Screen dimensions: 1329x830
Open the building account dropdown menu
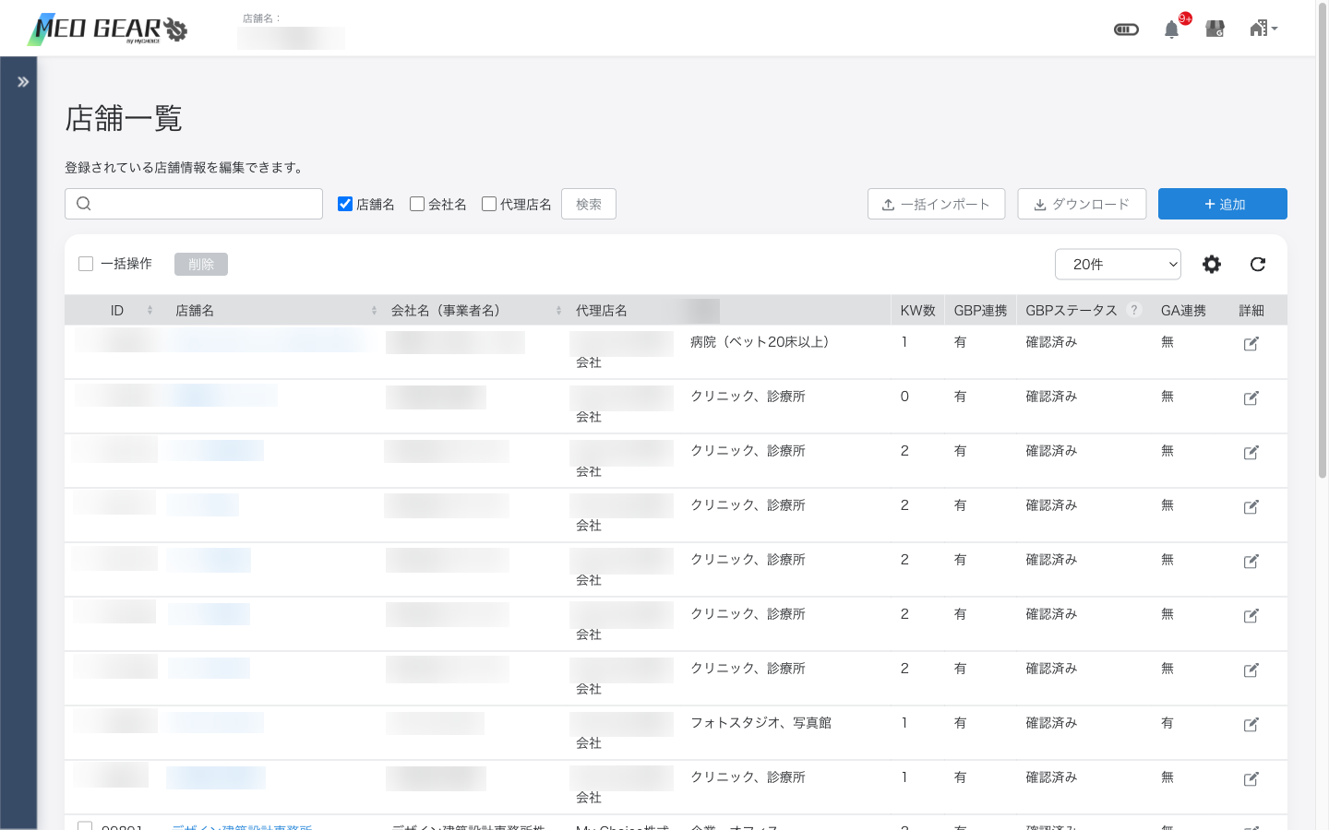[x=1263, y=29]
